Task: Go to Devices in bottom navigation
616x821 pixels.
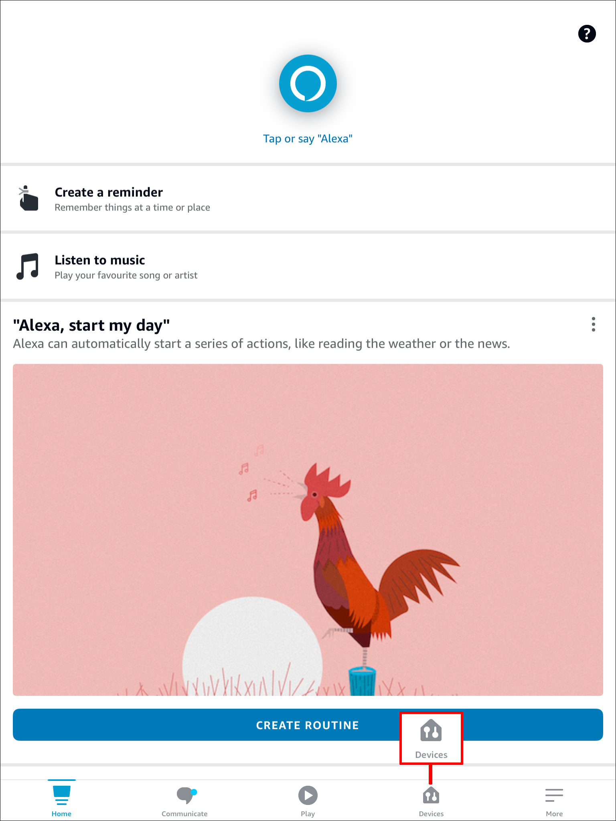Action: (x=431, y=801)
